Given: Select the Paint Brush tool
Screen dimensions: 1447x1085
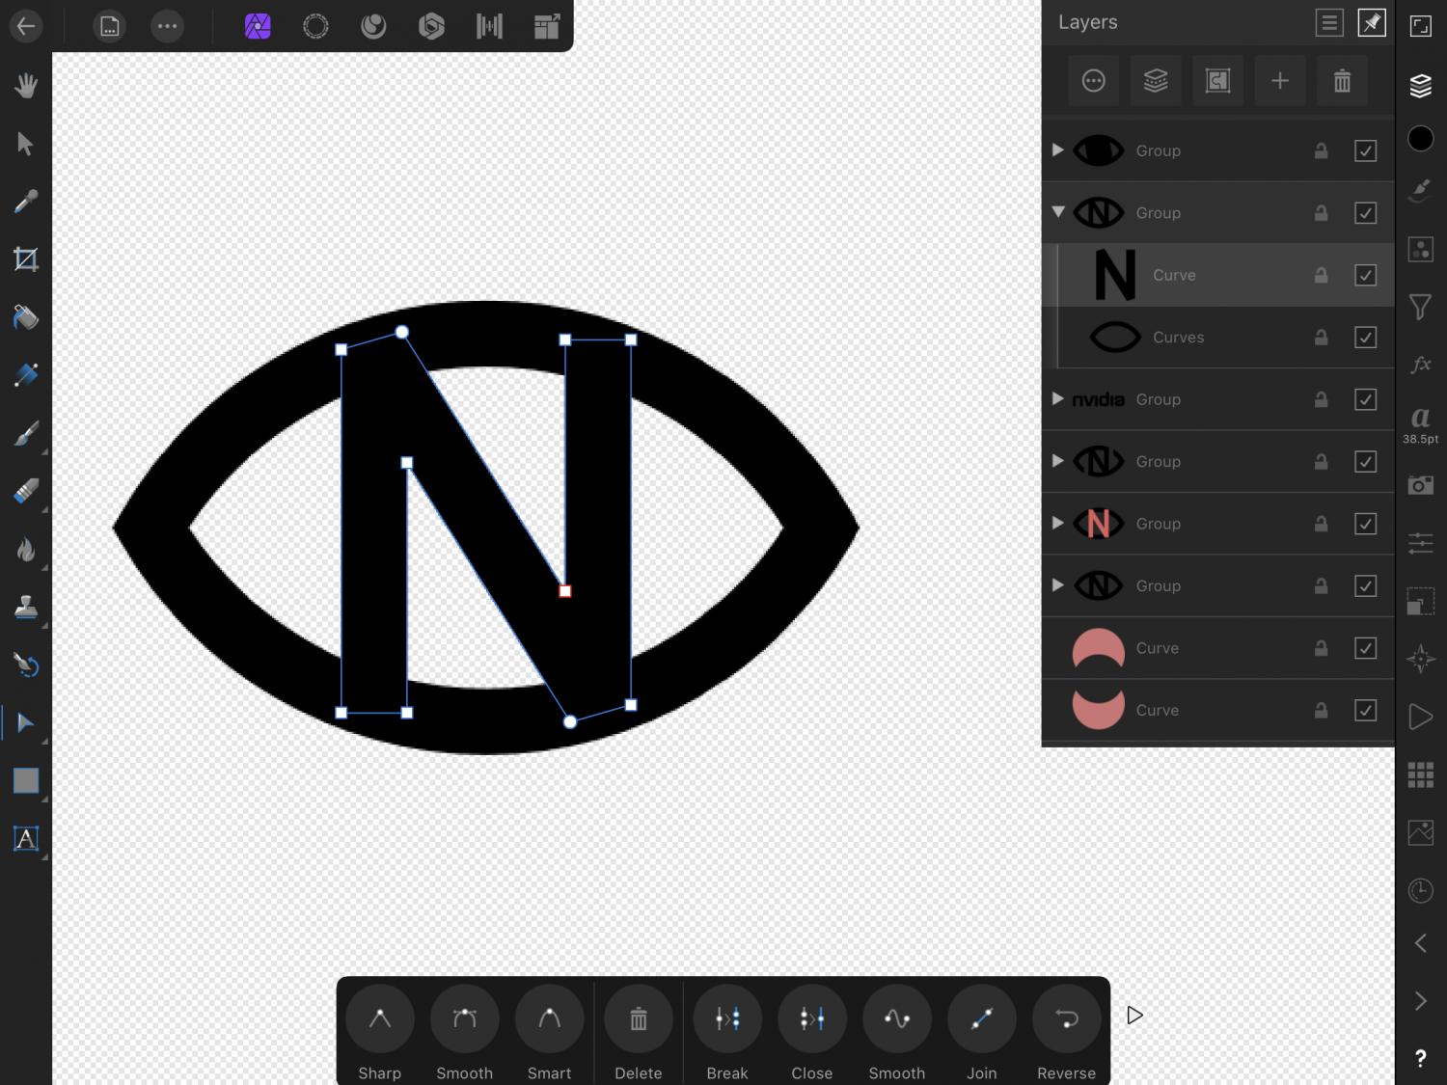Looking at the screenshot, I should tap(26, 433).
